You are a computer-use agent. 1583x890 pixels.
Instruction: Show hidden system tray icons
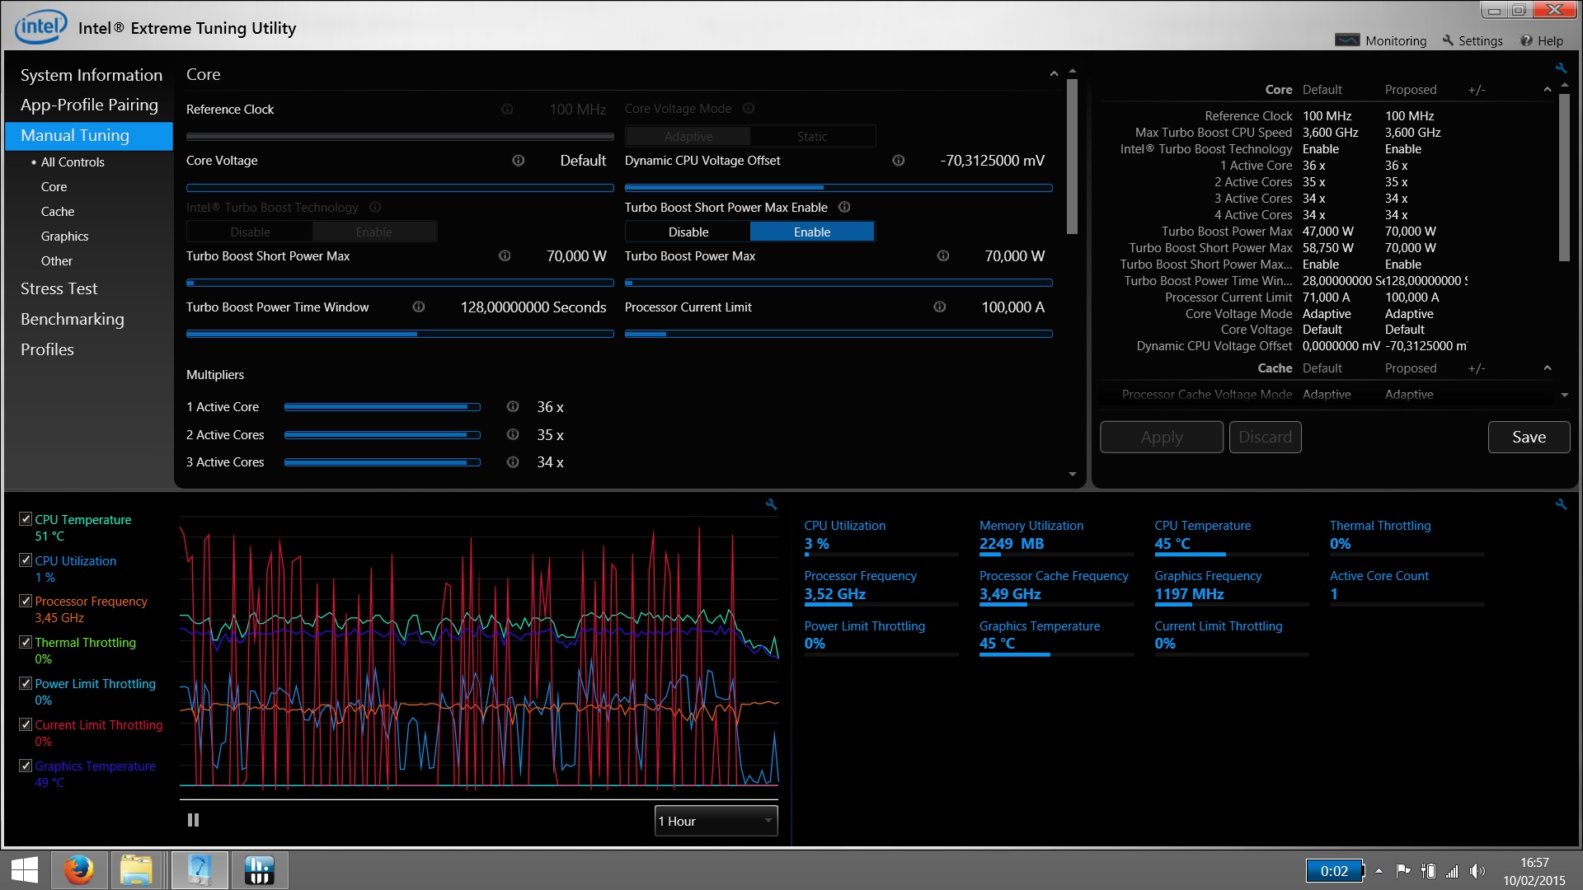pyautogui.click(x=1379, y=871)
